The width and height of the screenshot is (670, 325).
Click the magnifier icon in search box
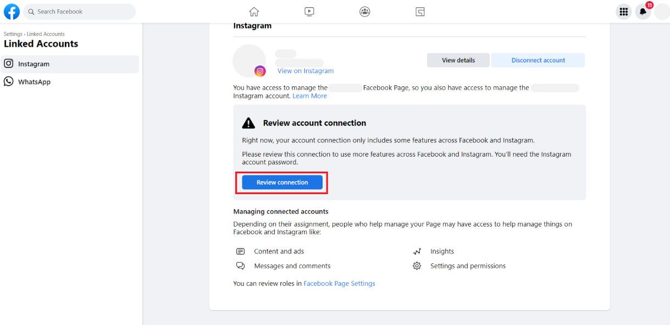click(x=31, y=12)
